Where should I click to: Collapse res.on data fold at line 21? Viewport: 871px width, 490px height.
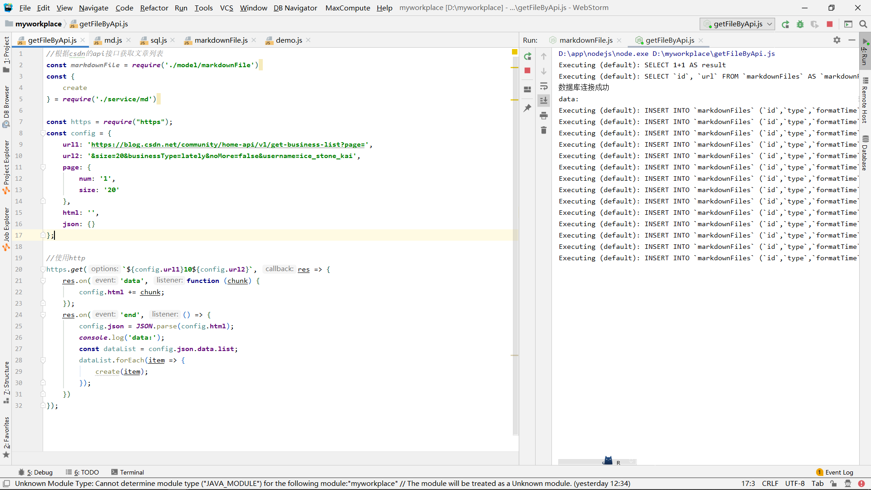click(43, 281)
